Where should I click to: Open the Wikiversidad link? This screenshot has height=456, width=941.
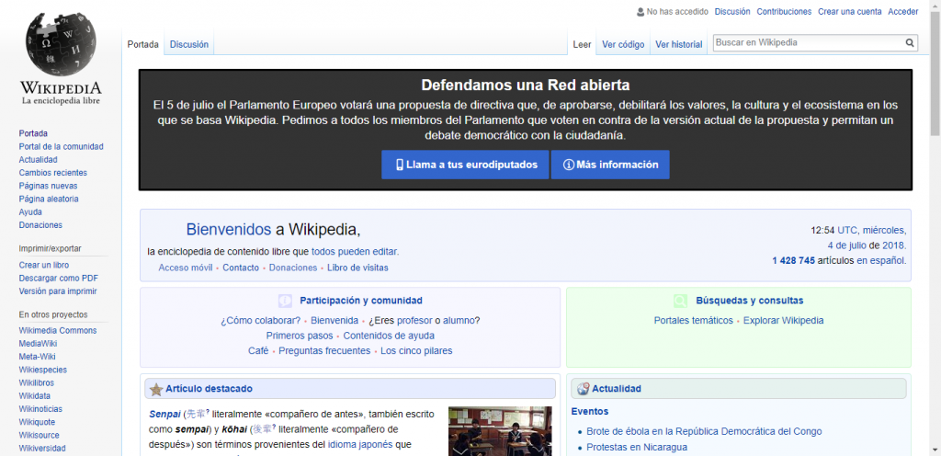coord(42,449)
